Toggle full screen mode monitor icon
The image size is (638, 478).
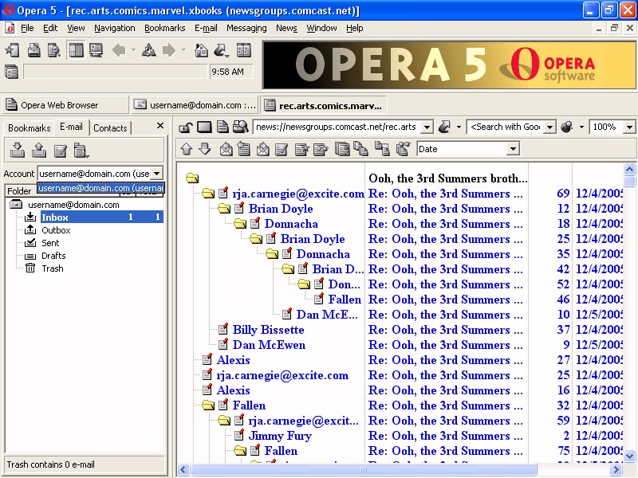96,50
